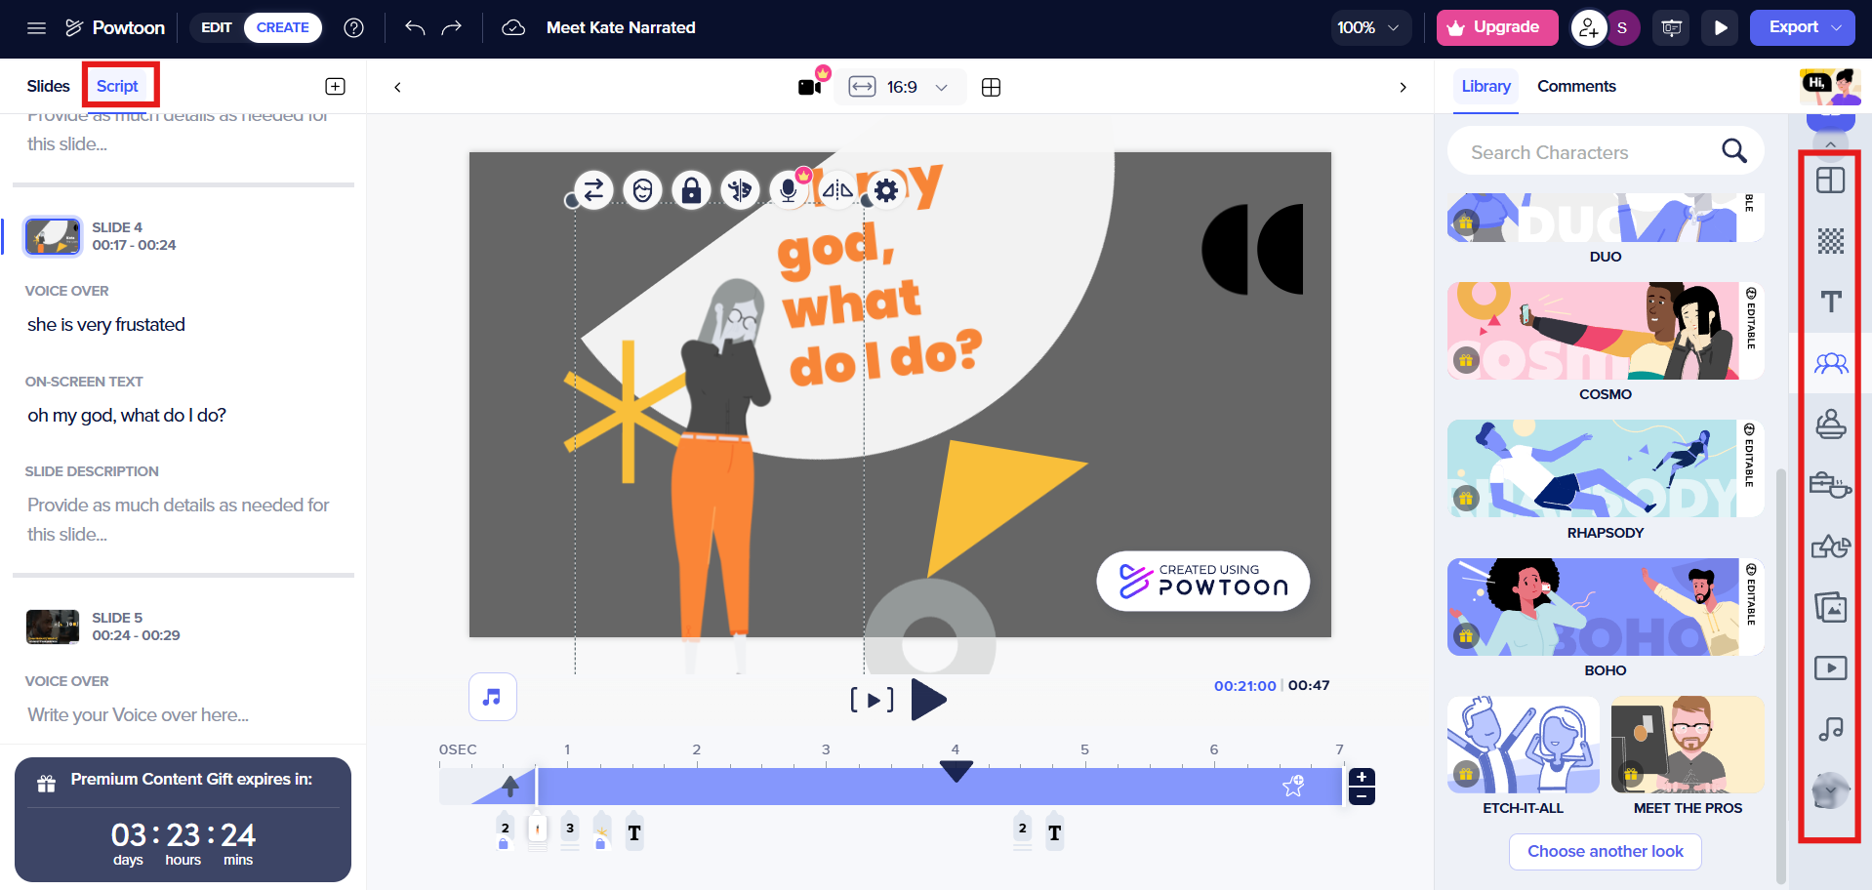
Task: Swap the selected character
Action: (x=593, y=190)
